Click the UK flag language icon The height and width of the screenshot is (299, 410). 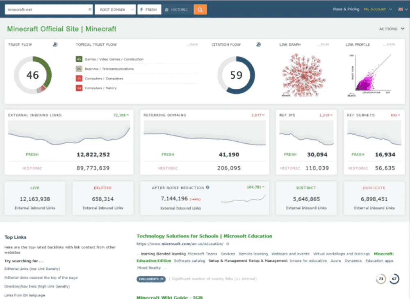(400, 9)
